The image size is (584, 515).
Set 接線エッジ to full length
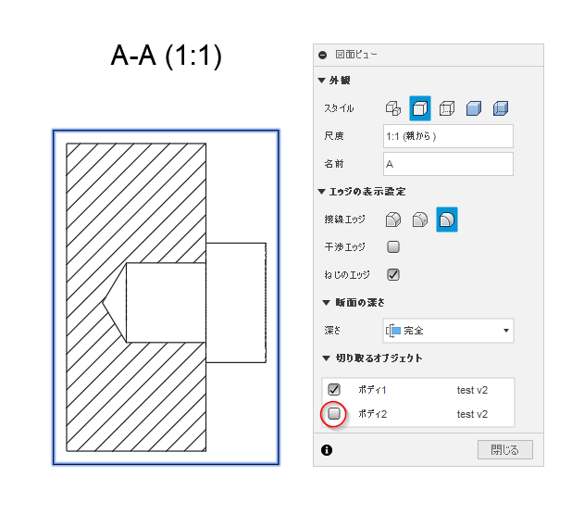(x=393, y=220)
